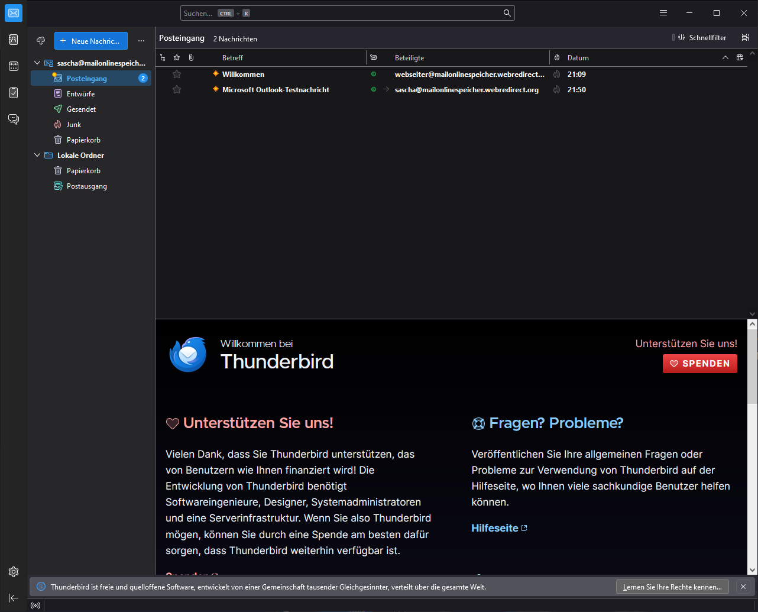Open the Postausgang folder
The height and width of the screenshot is (612, 758).
coord(91,186)
